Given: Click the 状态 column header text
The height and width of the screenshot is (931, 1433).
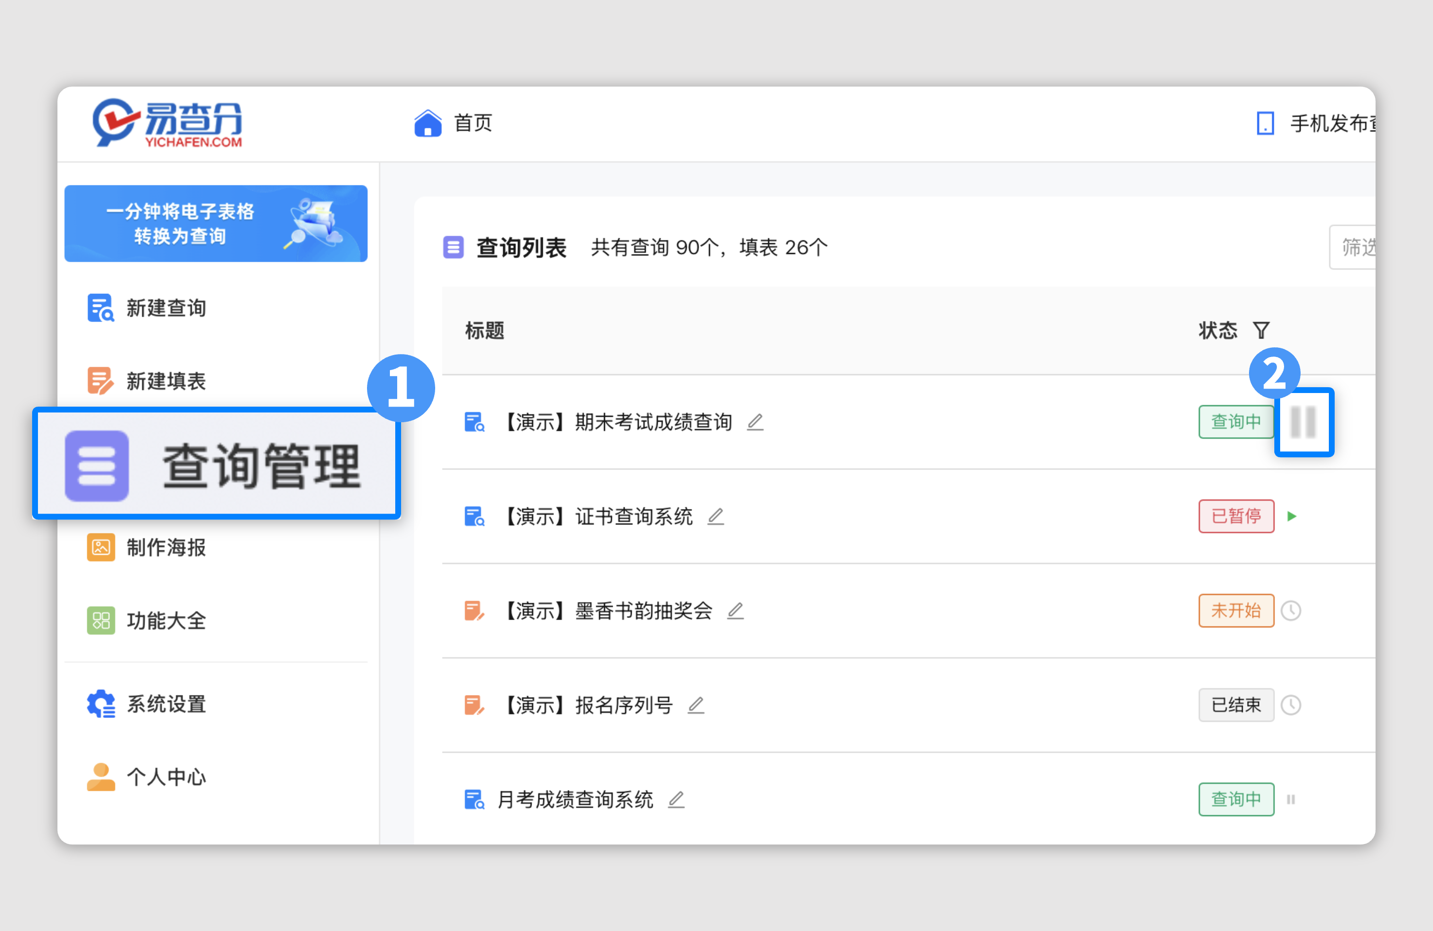Looking at the screenshot, I should 1217,330.
